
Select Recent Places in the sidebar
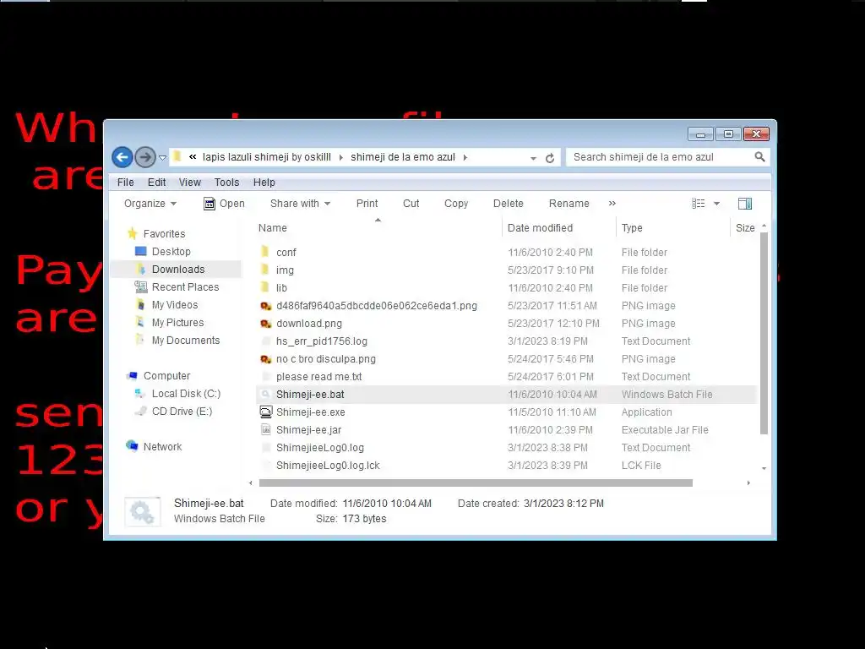coord(185,287)
